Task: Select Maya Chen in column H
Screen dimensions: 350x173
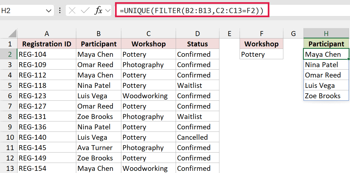Action: [x=327, y=54]
